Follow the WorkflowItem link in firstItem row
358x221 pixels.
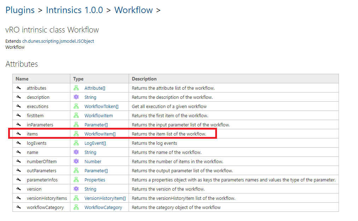coord(99,116)
